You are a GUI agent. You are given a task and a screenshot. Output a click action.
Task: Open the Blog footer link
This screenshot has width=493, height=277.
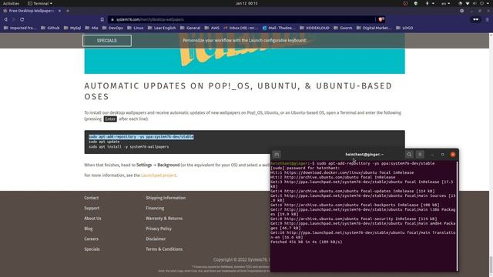click(x=89, y=229)
